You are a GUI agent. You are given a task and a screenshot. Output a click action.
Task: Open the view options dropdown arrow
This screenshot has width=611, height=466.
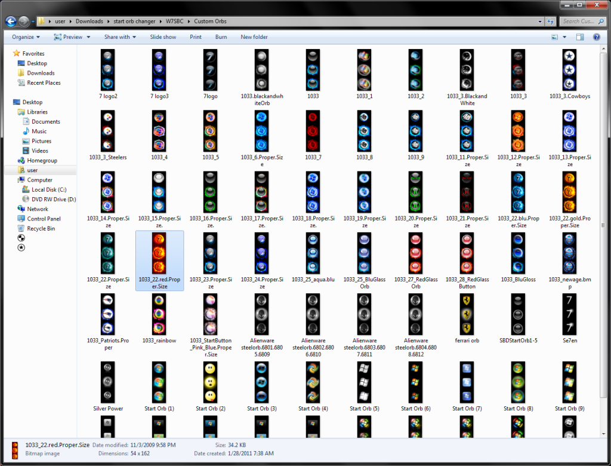click(564, 37)
